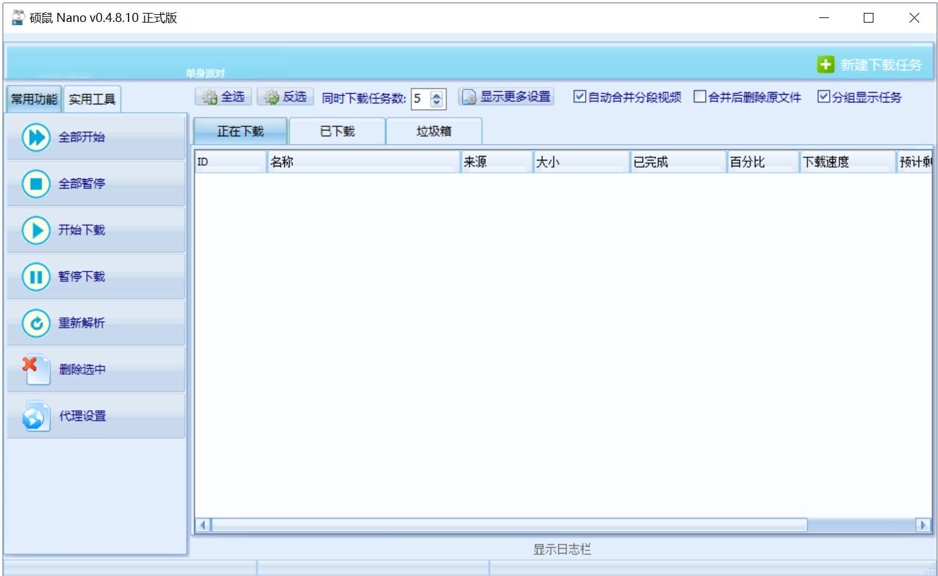Screen dimensions: 938x576
Task: Switch to 常用功能 tab
Action: 34,99
